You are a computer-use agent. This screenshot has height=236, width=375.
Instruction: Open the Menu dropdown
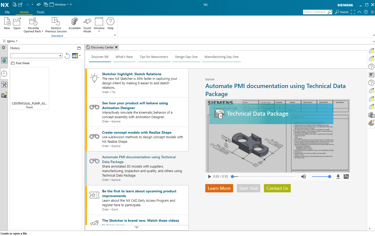[10, 41]
